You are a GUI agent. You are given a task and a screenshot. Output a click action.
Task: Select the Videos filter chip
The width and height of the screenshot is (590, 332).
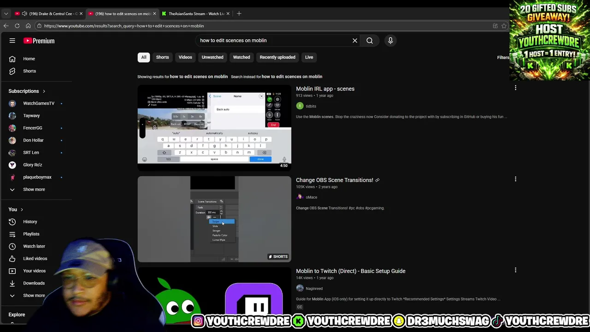point(185,57)
